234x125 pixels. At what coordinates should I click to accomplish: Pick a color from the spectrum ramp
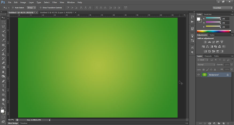tap(214, 31)
